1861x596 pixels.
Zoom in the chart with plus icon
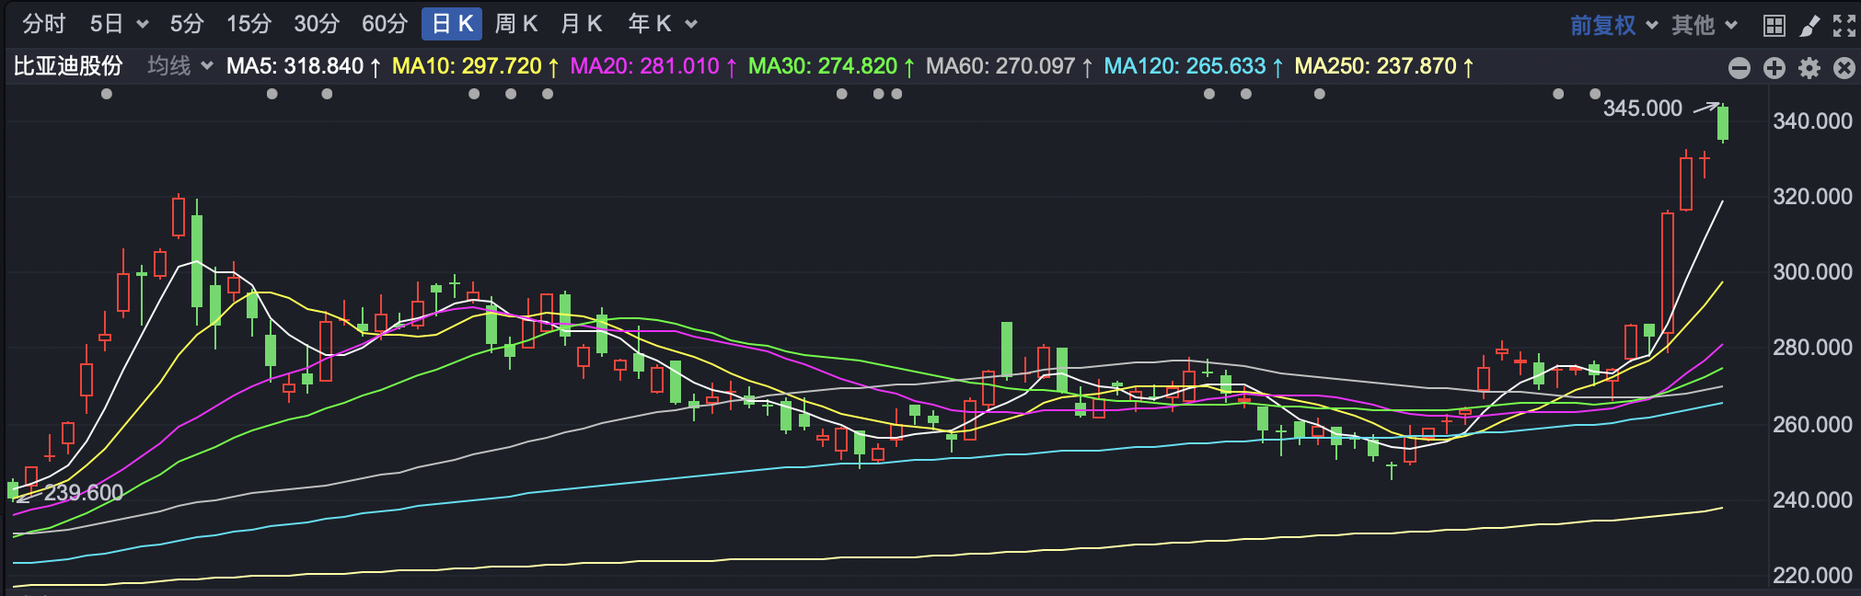tap(1774, 68)
